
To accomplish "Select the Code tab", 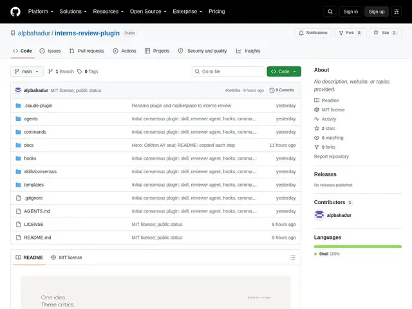I will pos(23,51).
